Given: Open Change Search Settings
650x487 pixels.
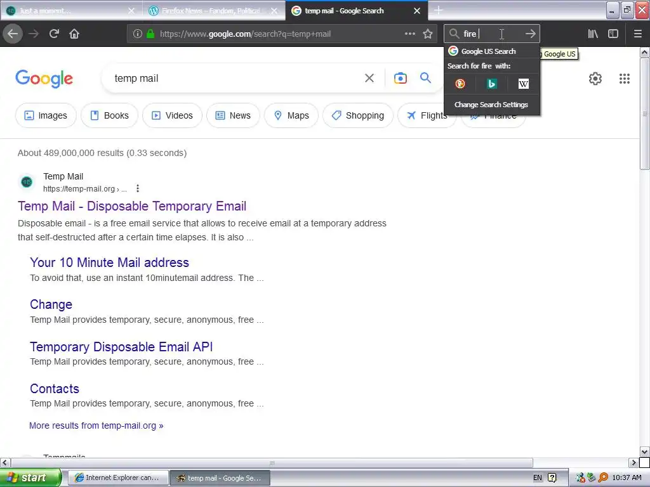Looking at the screenshot, I should pyautogui.click(x=491, y=105).
